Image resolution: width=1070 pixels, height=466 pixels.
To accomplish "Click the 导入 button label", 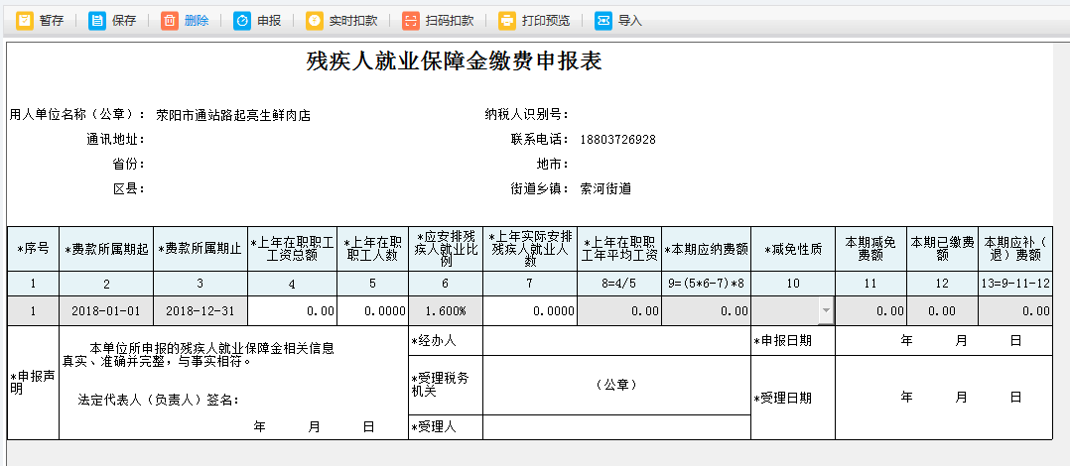I will (630, 21).
